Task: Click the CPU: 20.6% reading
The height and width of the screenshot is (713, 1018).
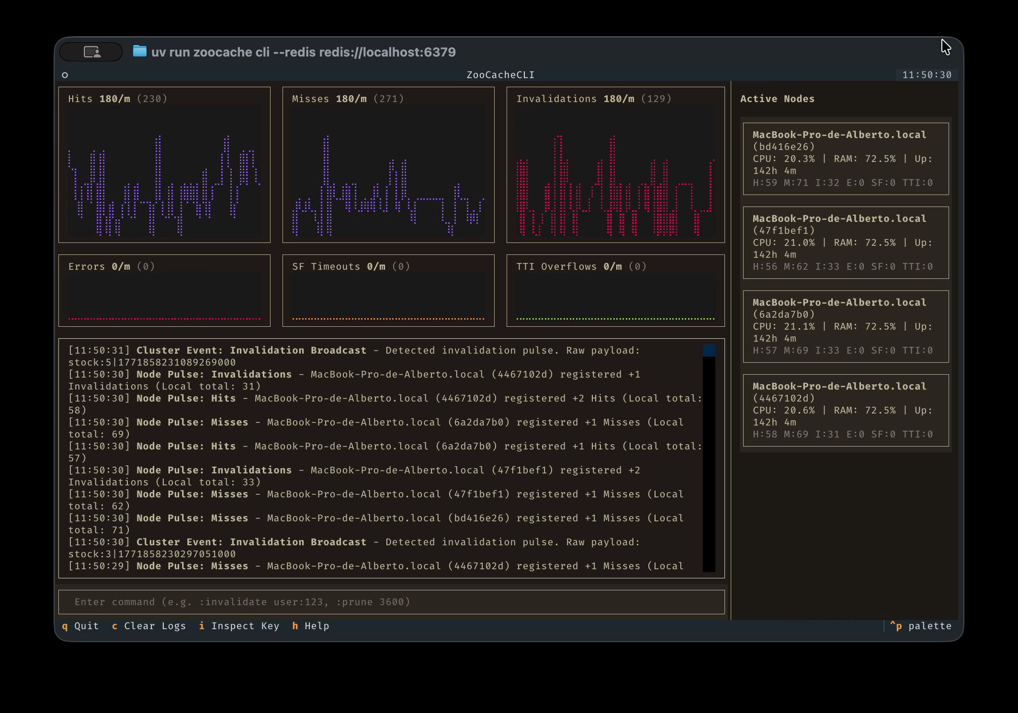Action: click(x=784, y=410)
